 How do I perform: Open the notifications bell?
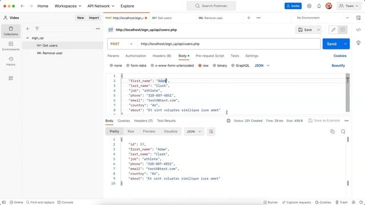coord(319,6)
